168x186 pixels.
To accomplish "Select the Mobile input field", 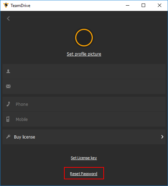I will pyautogui.click(x=84, y=119).
